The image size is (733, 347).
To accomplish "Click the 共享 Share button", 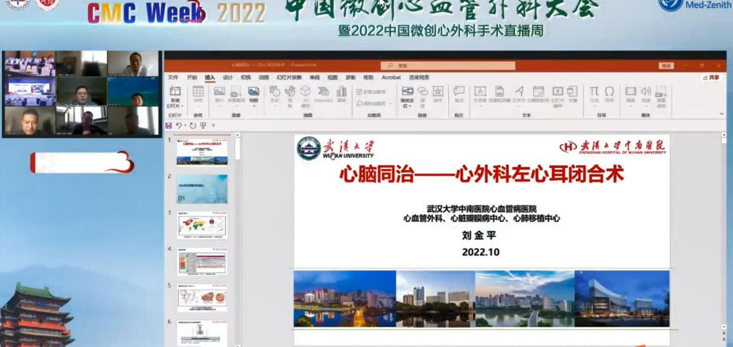I will (712, 77).
